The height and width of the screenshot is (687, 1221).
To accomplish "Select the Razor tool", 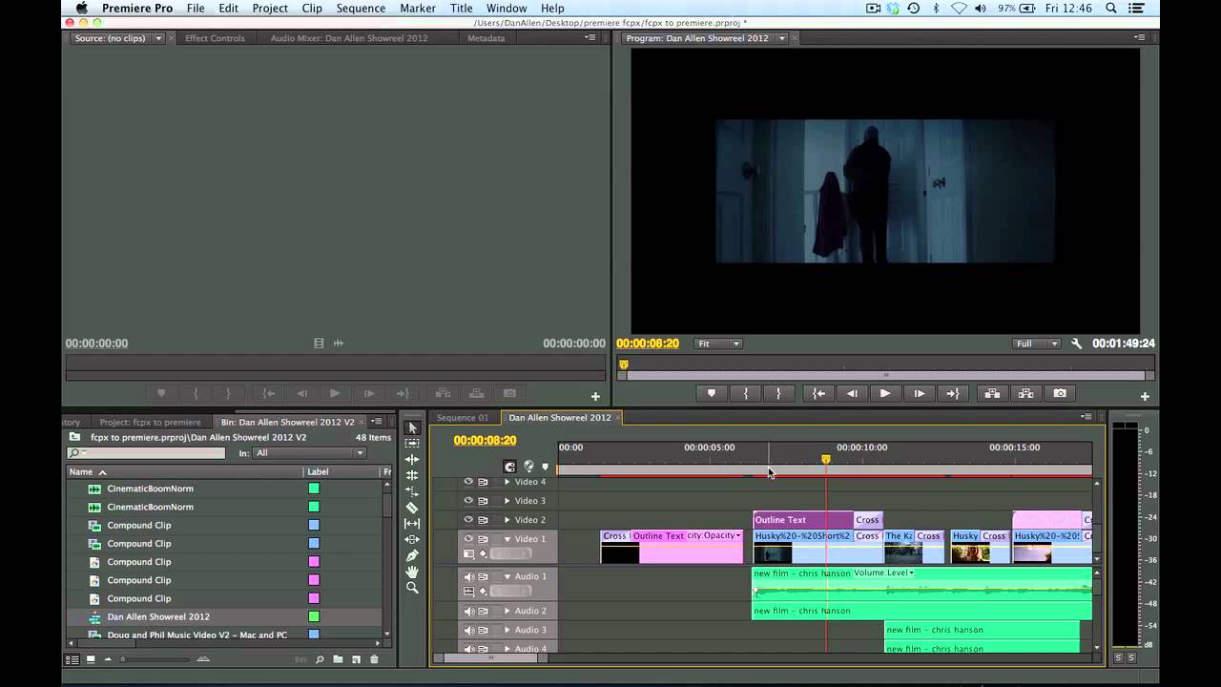I will click(412, 508).
